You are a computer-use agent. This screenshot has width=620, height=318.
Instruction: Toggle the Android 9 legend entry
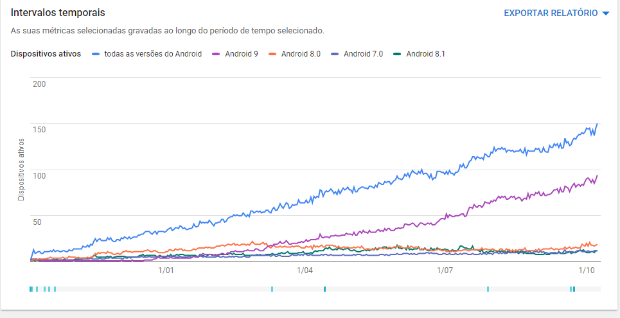click(242, 54)
